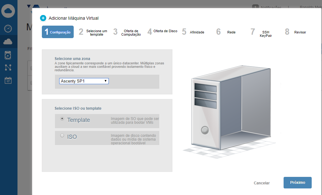Screen dimensions: 322x195
Task: Click the blue plus icon beside Adicionar Máquina Virtual
Action: click(43, 18)
